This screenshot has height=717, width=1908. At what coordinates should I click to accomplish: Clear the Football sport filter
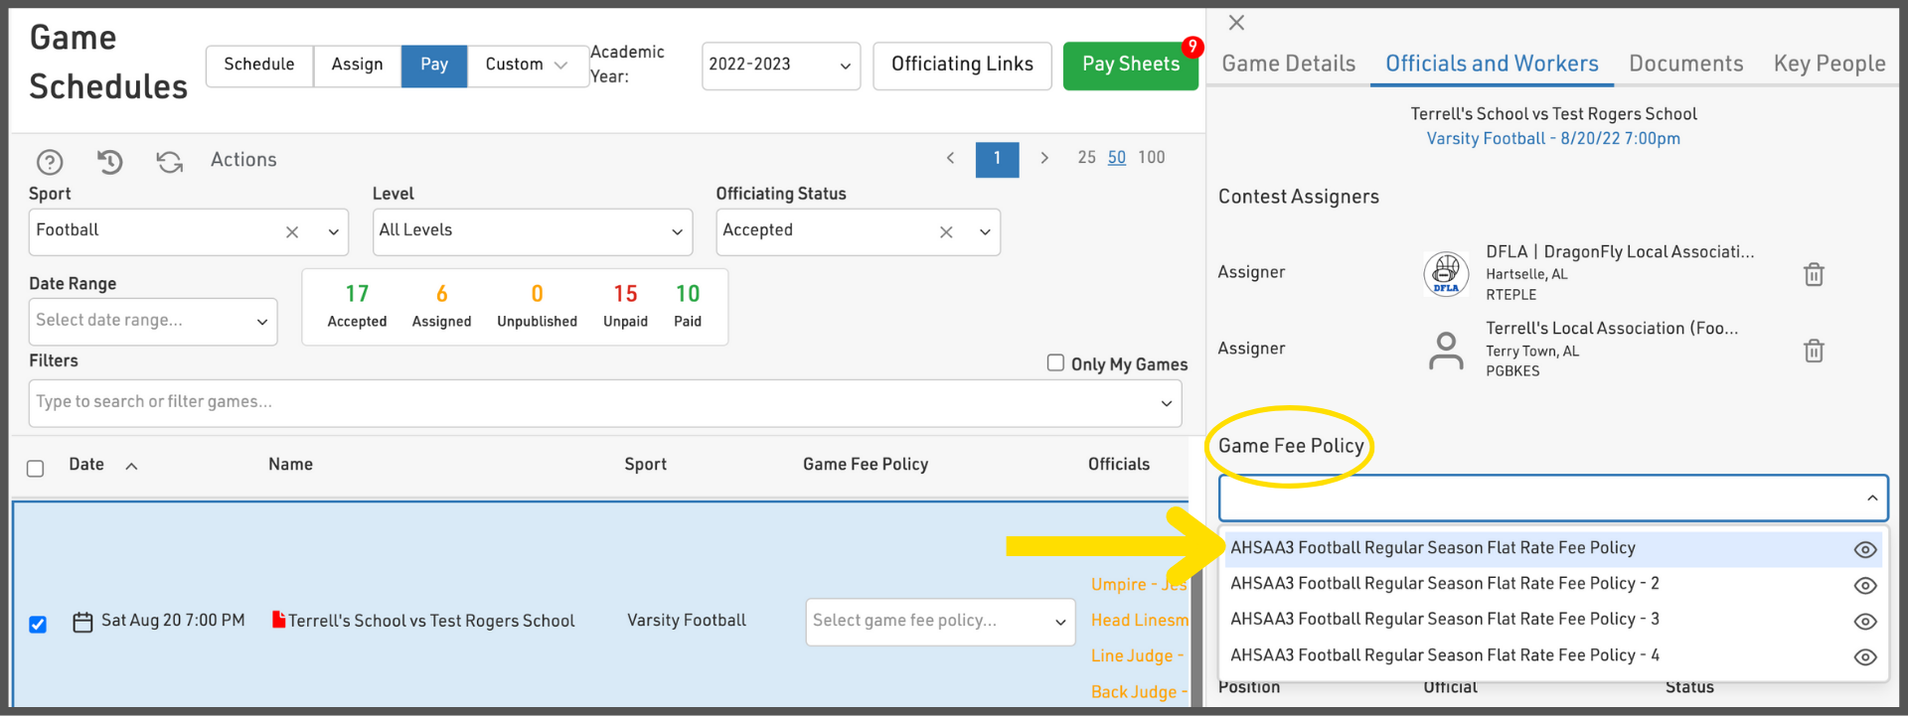292,232
